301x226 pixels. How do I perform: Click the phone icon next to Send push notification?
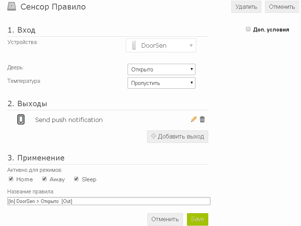(21, 119)
